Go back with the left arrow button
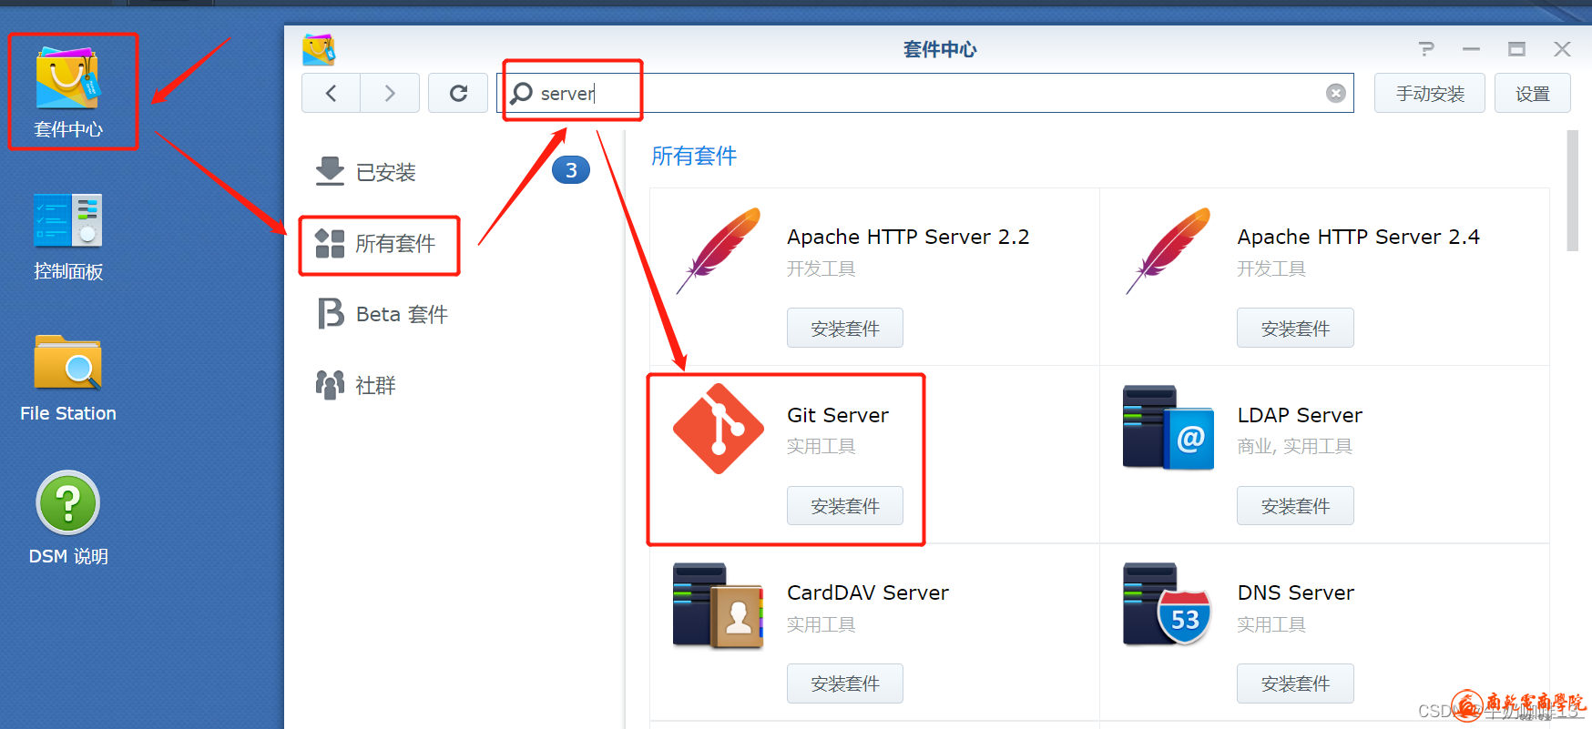The width and height of the screenshot is (1592, 729). pos(331,93)
